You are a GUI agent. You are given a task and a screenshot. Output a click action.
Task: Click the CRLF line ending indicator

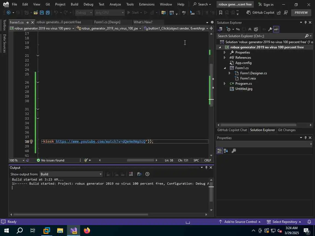point(208,160)
